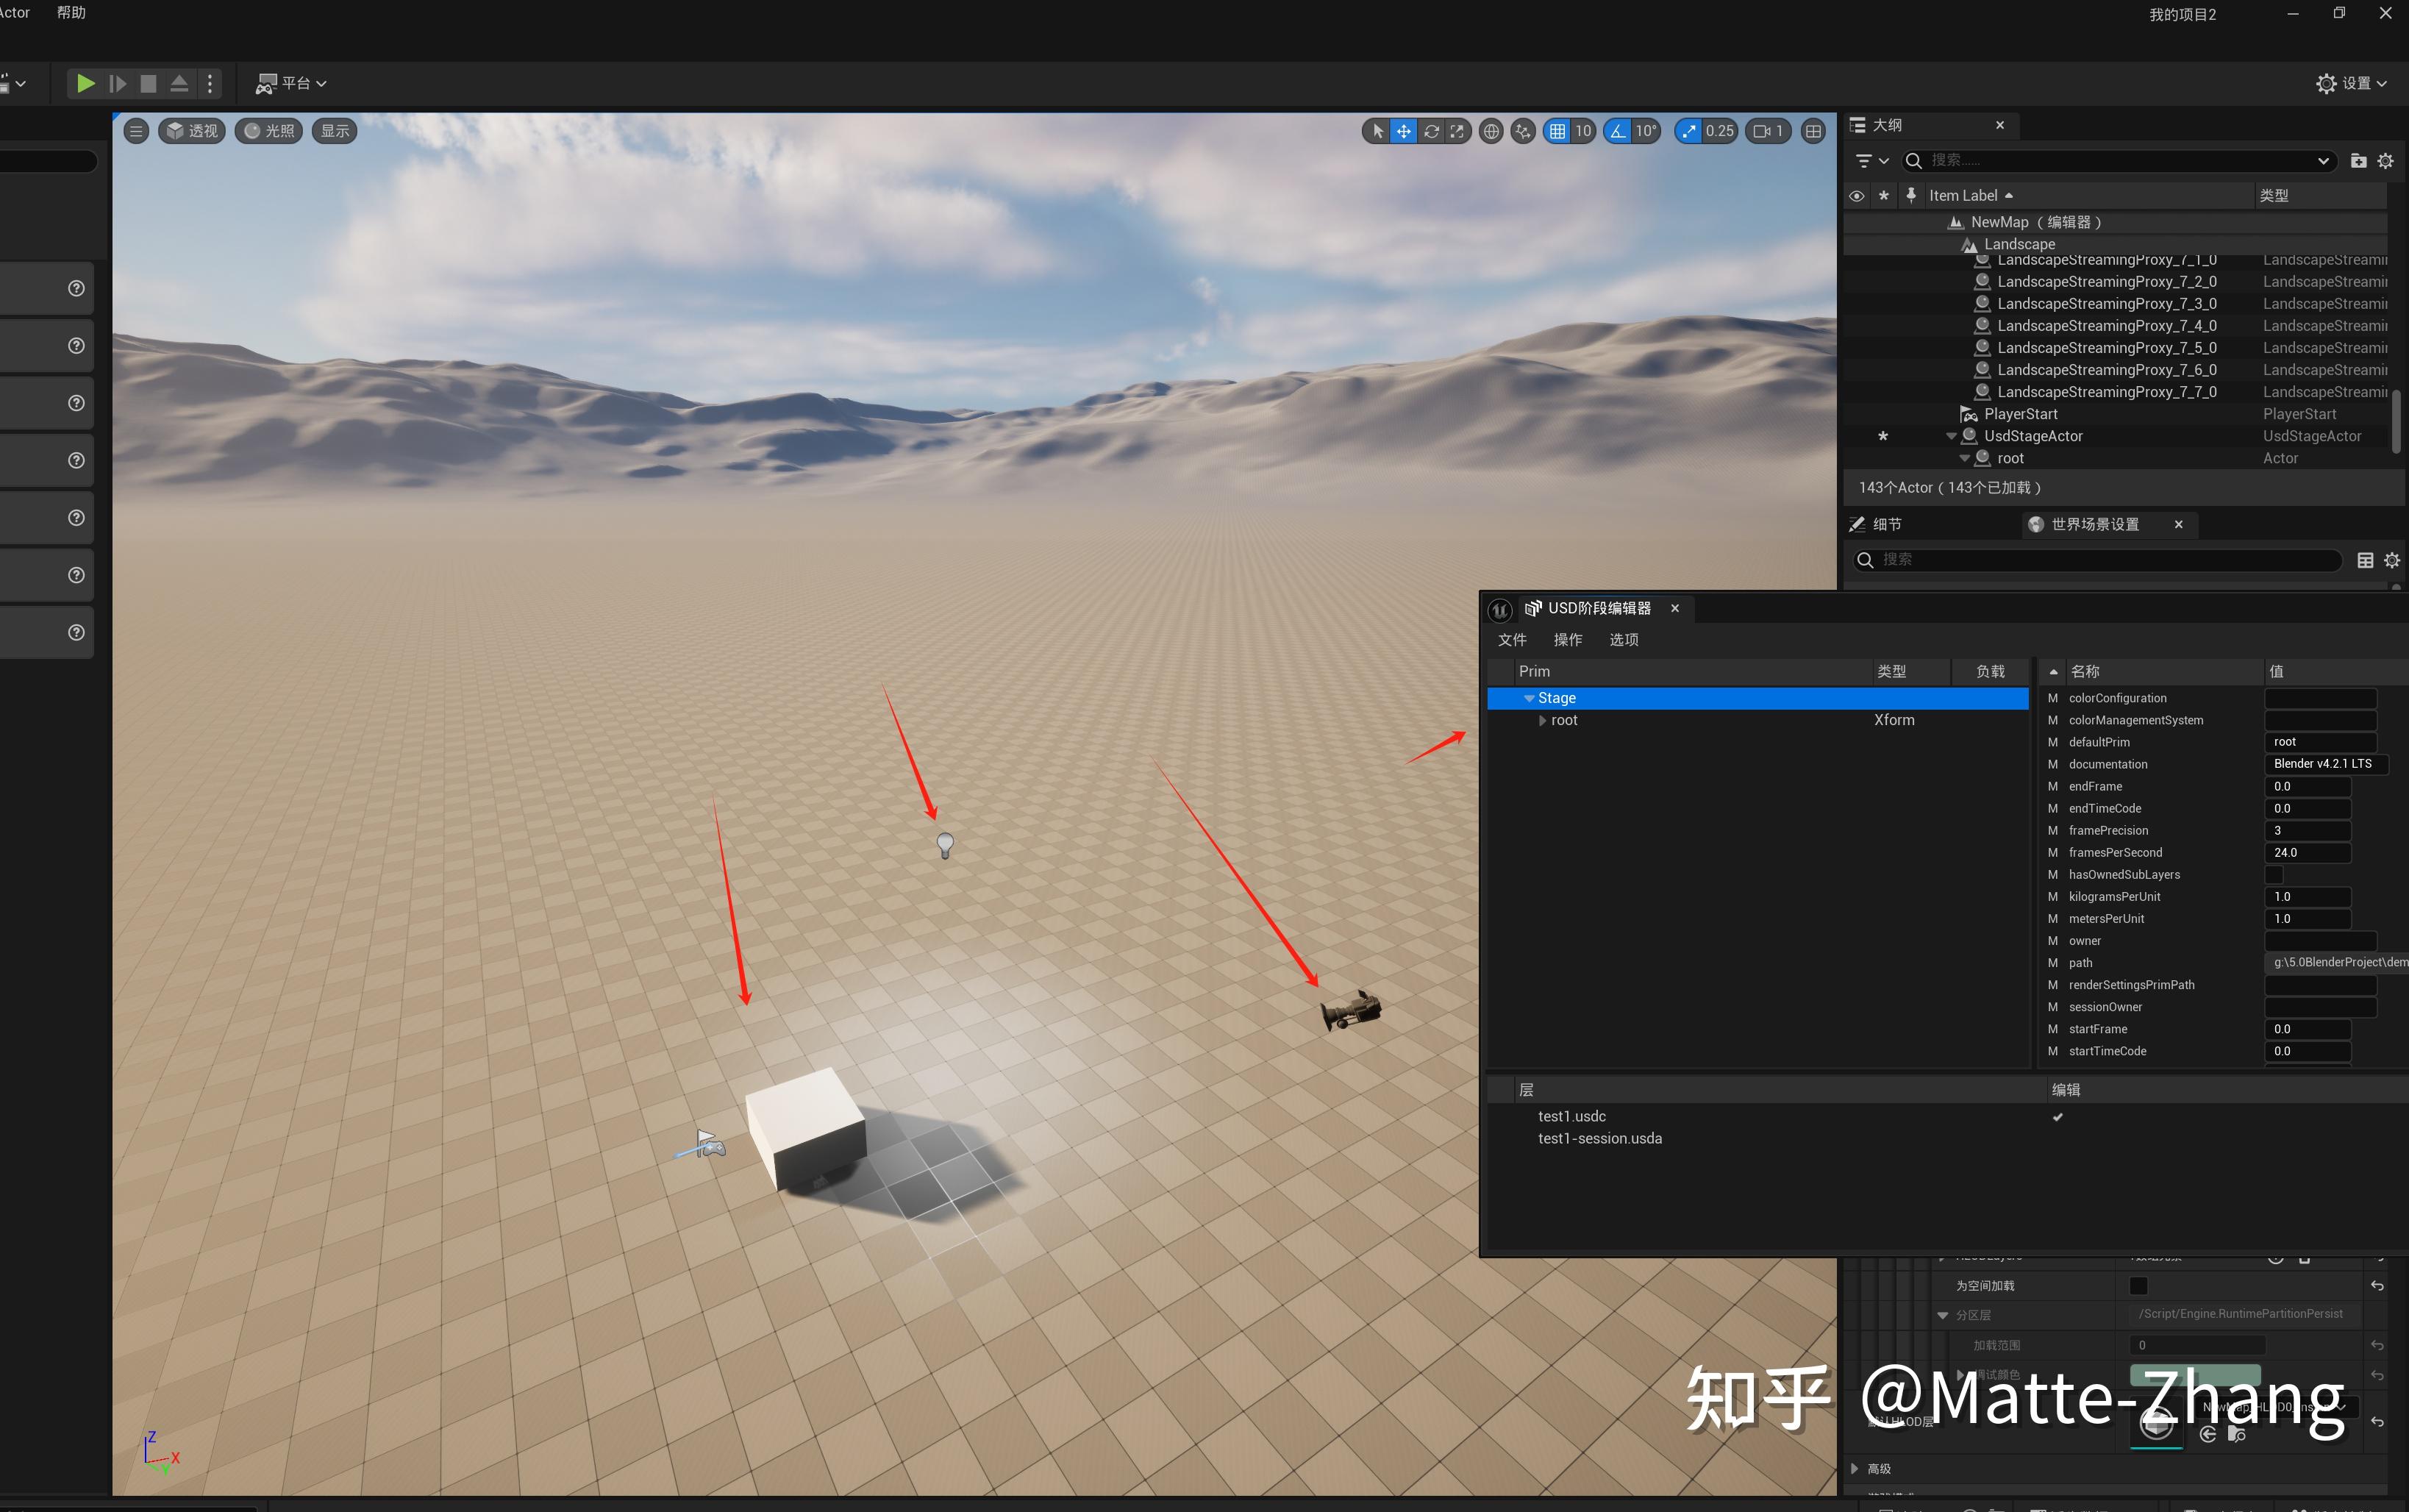
Task: Open the 选项 menu in USD stage editor
Action: (1624, 639)
